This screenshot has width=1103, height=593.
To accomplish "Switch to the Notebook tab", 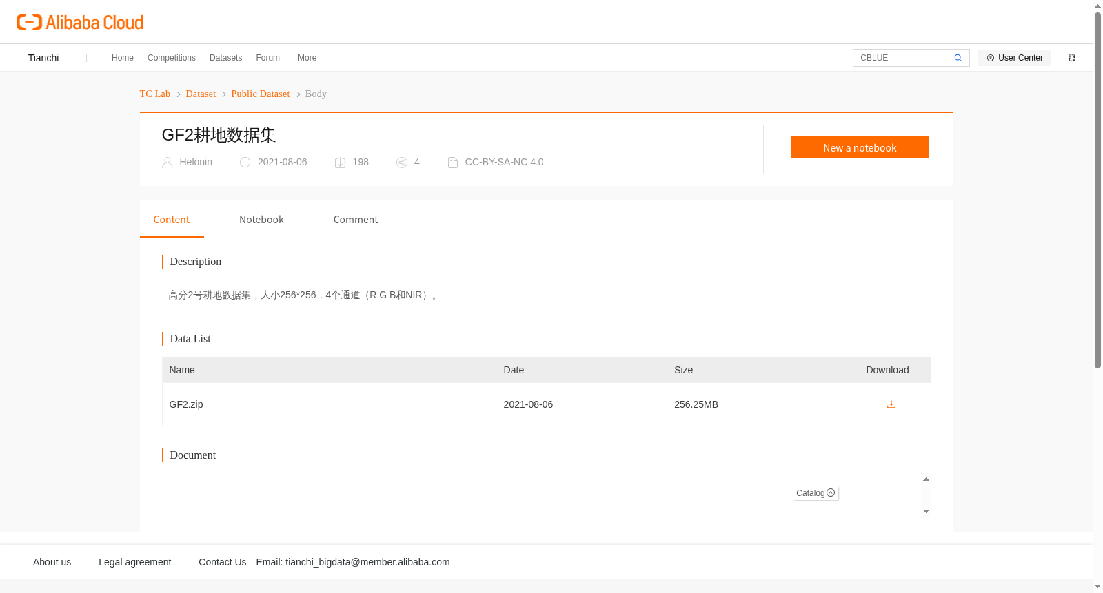I will pyautogui.click(x=261, y=220).
